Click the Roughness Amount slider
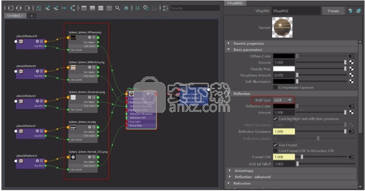The width and height of the screenshot is (365, 191). tap(321, 75)
